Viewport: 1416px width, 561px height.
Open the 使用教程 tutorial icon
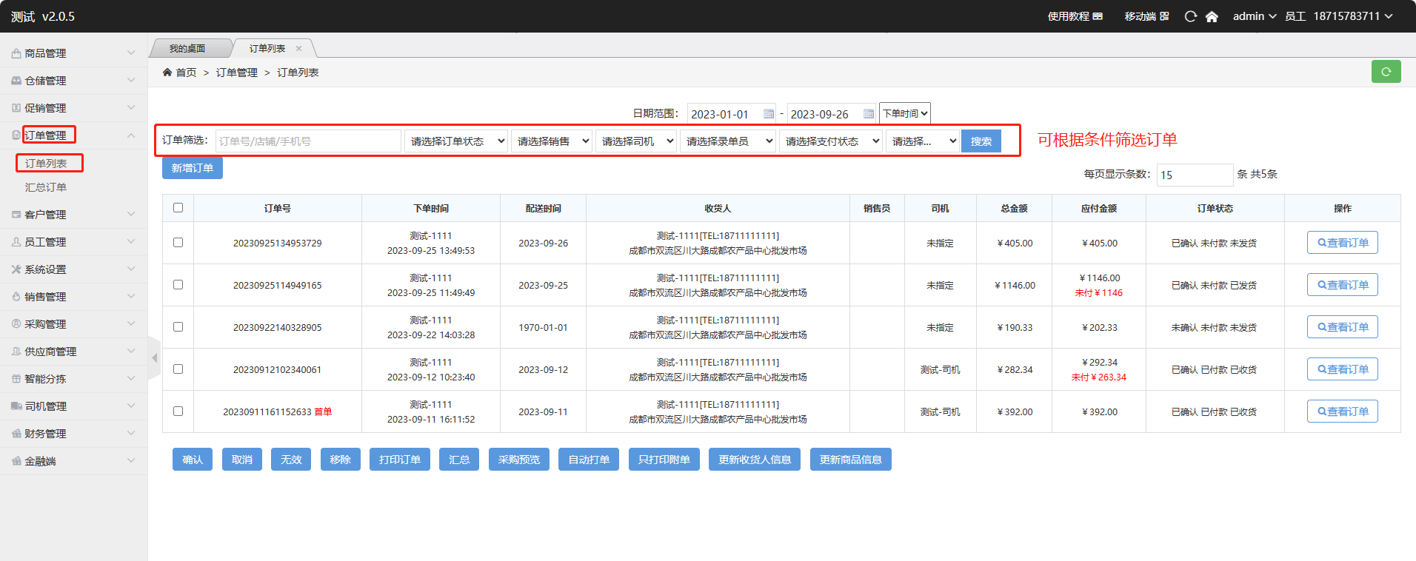click(1098, 16)
